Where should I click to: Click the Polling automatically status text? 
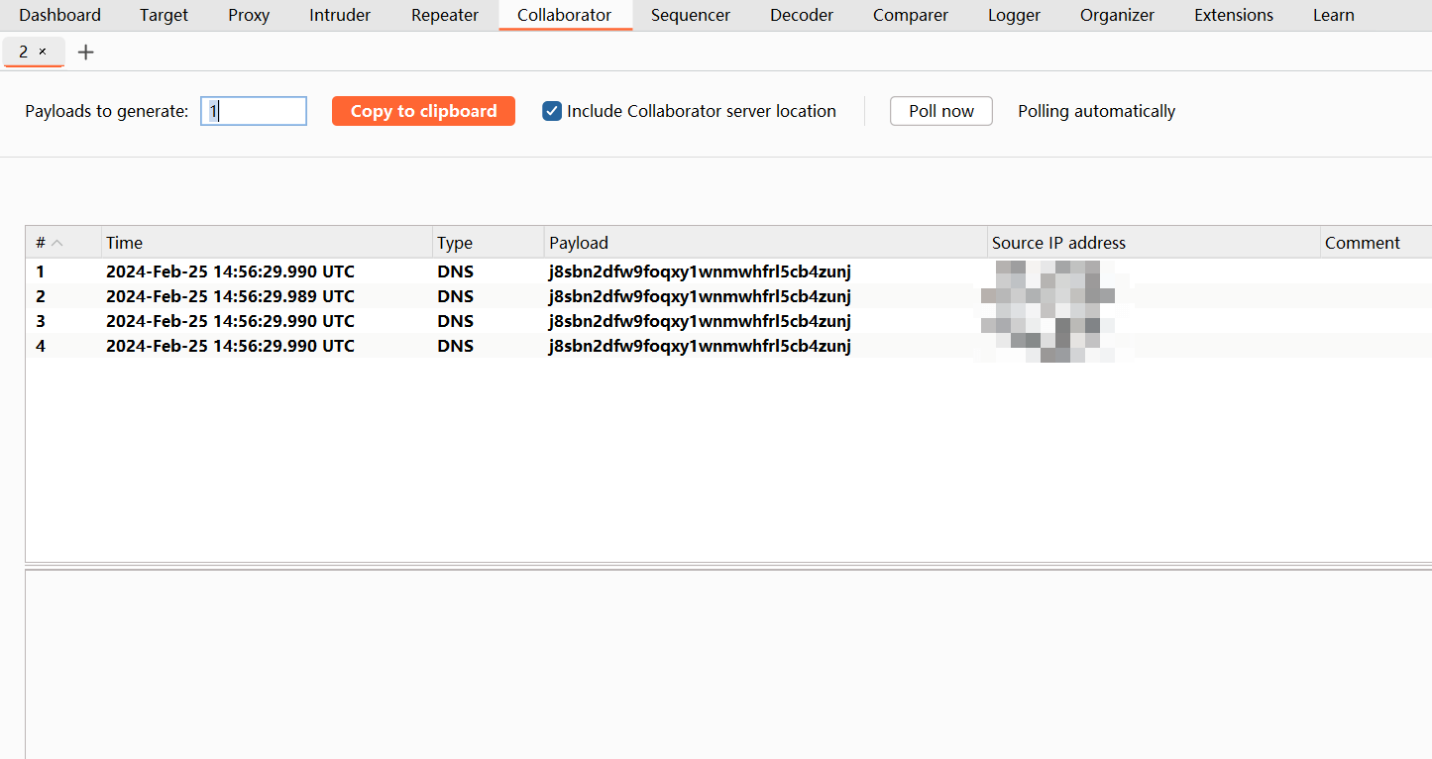(1097, 111)
